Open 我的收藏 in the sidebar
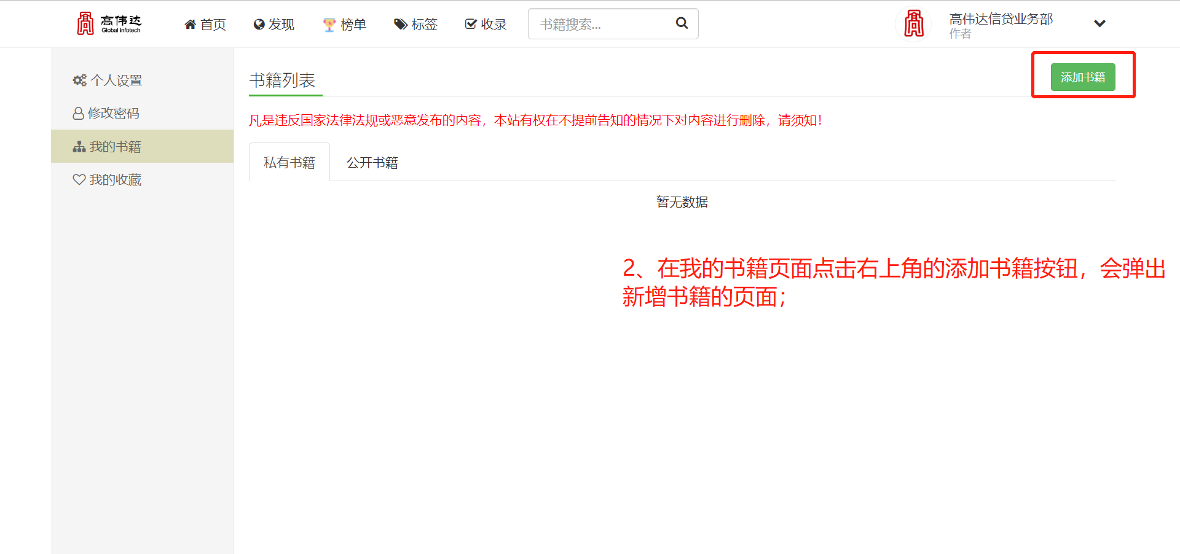Viewport: 1180px width, 554px height. [115, 180]
